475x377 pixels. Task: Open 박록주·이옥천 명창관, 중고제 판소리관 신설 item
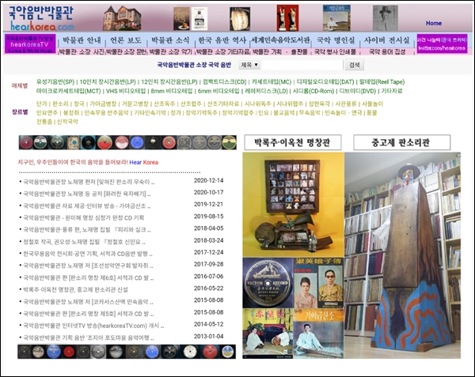(75, 289)
